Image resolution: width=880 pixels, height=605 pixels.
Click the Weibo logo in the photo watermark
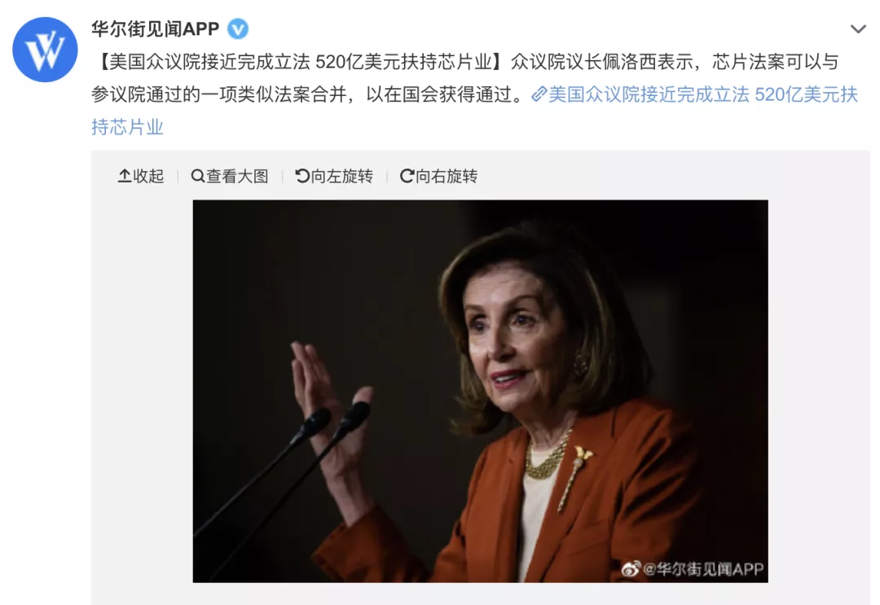point(631,568)
